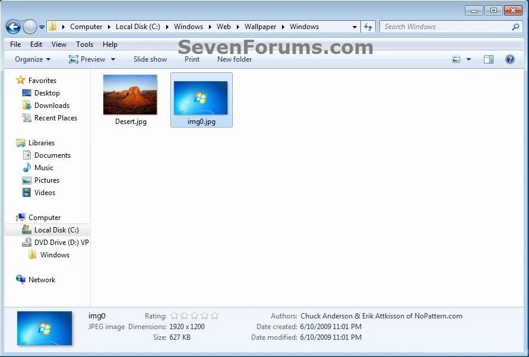Screen dimensions: 529x357
Task: Click the Dimensions value 1920 x 1200
Action: (x=187, y=327)
